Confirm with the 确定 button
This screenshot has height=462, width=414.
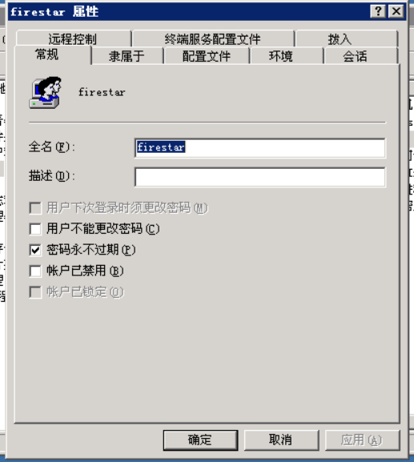click(x=200, y=440)
